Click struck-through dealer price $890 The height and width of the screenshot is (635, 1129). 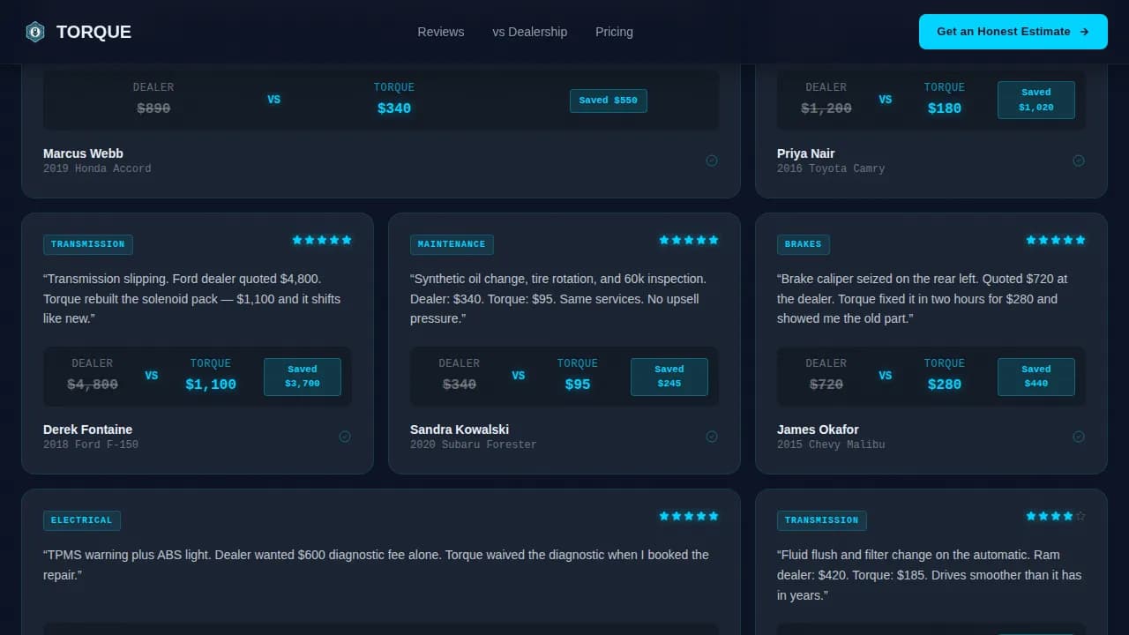[x=153, y=108]
